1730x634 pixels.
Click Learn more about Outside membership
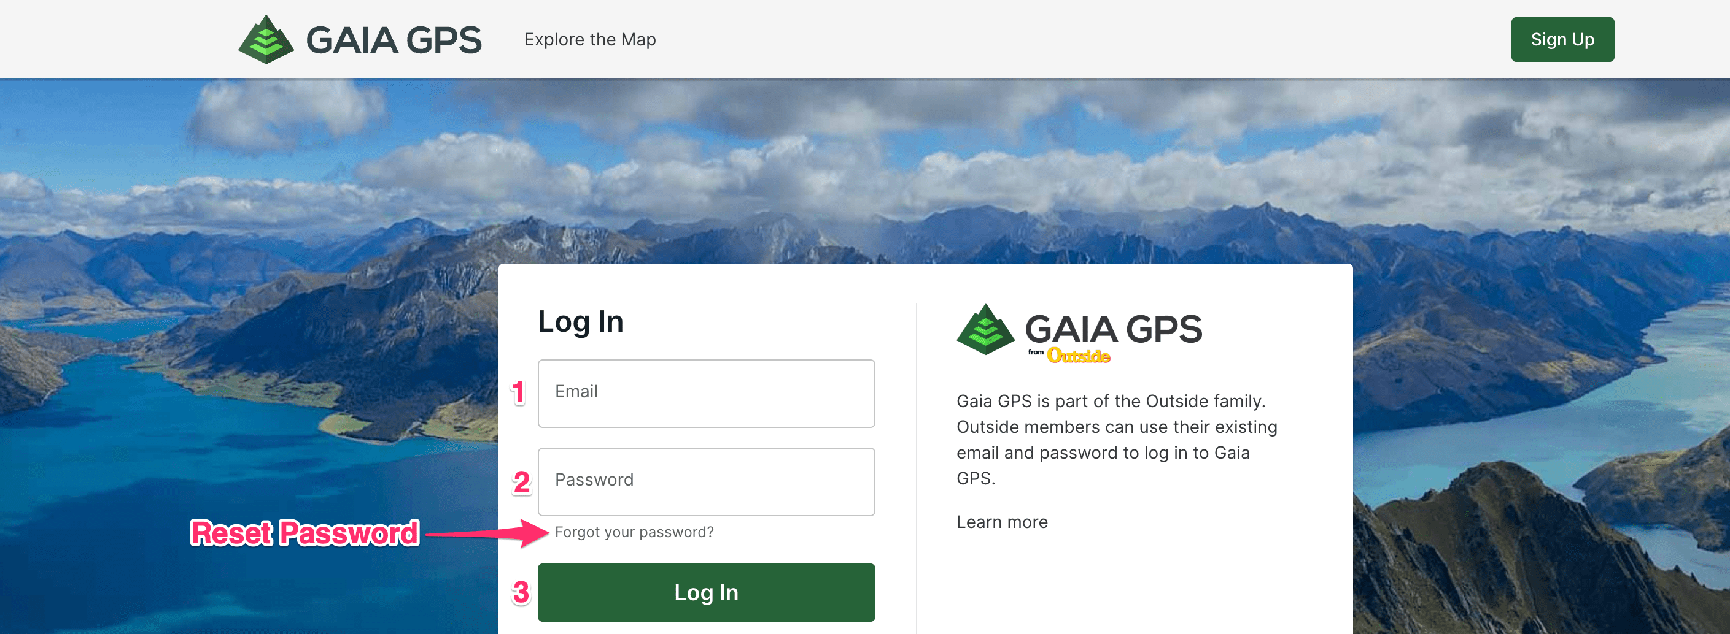1001,521
